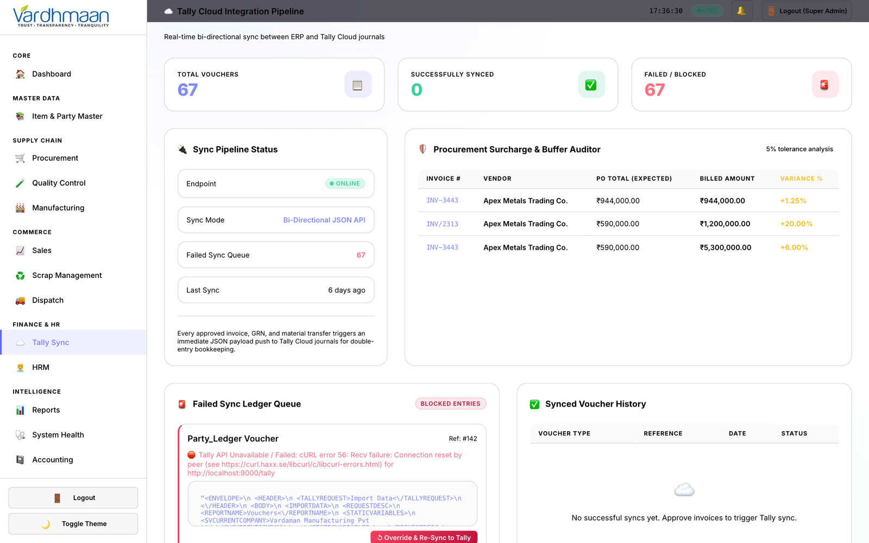Click Failed Sync Queue count 67
Image resolution: width=869 pixels, height=543 pixels.
pyautogui.click(x=361, y=255)
